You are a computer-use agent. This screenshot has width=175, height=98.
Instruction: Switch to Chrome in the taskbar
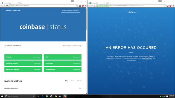tap(56, 96)
